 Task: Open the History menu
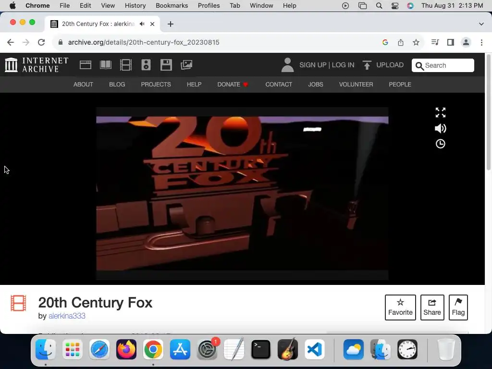(x=135, y=6)
